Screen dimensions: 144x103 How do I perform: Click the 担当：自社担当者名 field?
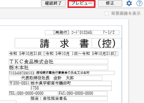click(69, 99)
